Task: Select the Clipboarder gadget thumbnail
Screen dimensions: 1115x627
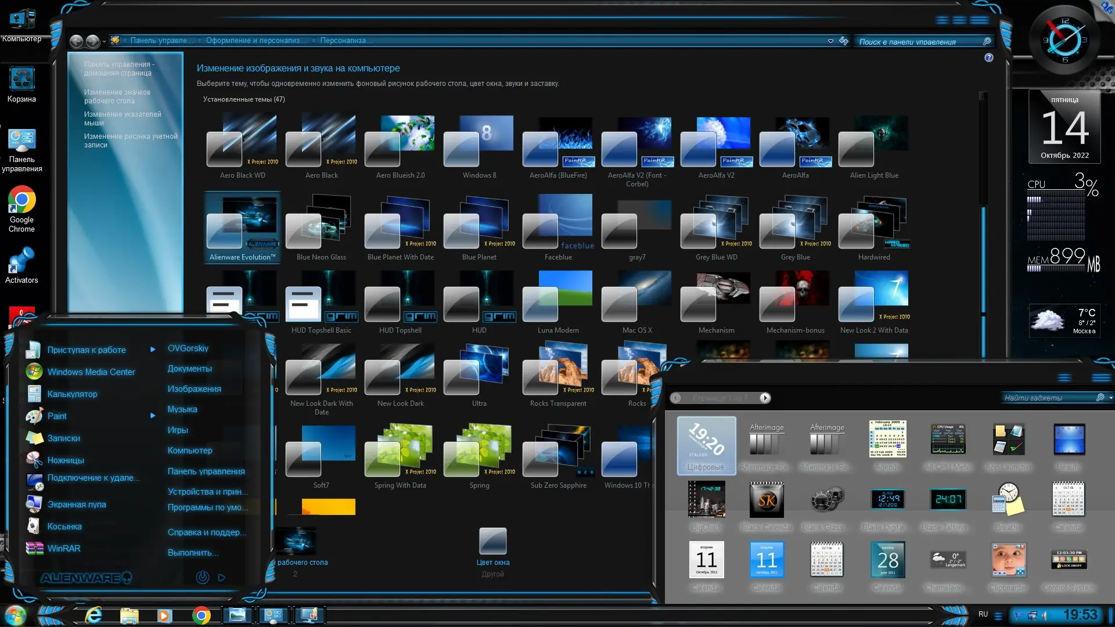Action: coord(1009,560)
